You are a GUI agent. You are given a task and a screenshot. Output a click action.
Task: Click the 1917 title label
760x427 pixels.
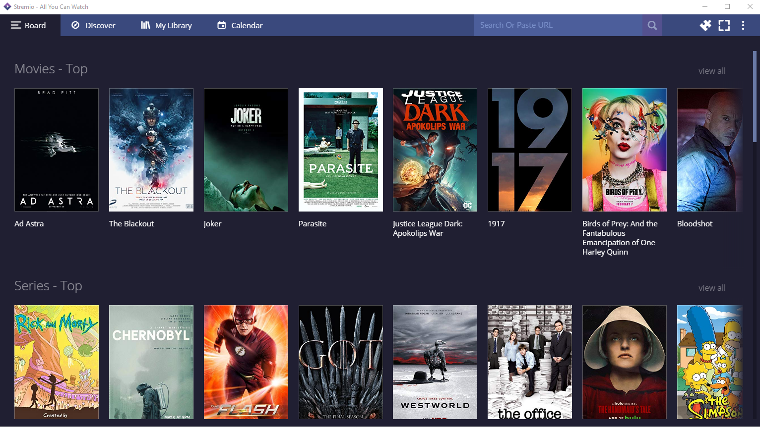(496, 224)
